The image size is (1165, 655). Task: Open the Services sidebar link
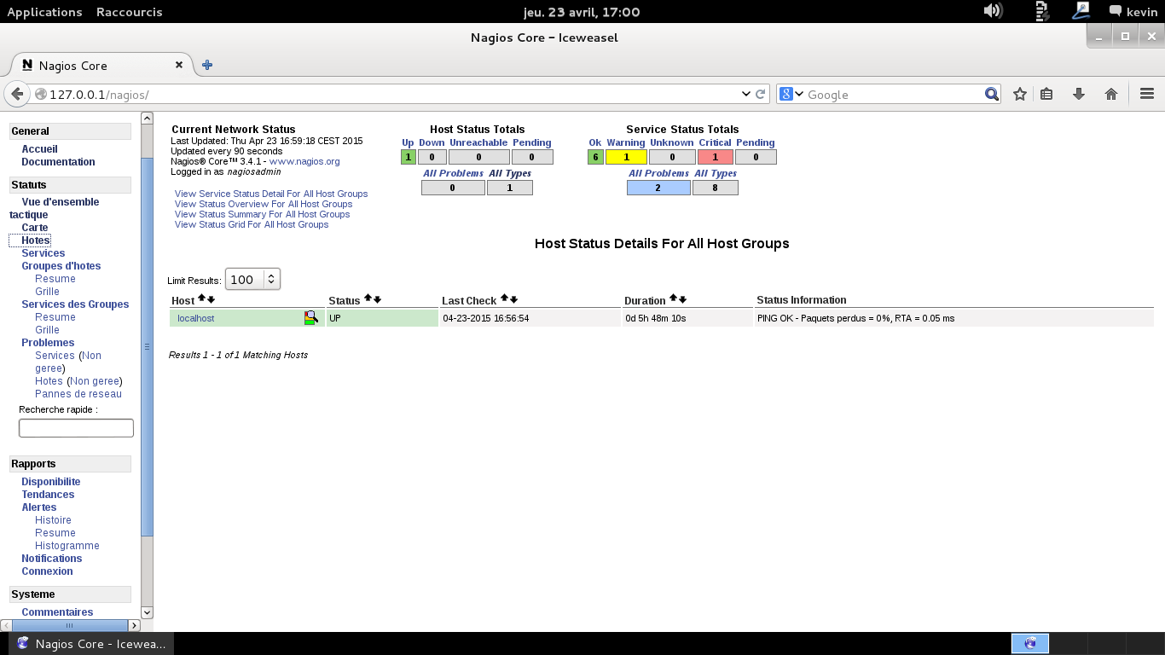click(x=43, y=253)
